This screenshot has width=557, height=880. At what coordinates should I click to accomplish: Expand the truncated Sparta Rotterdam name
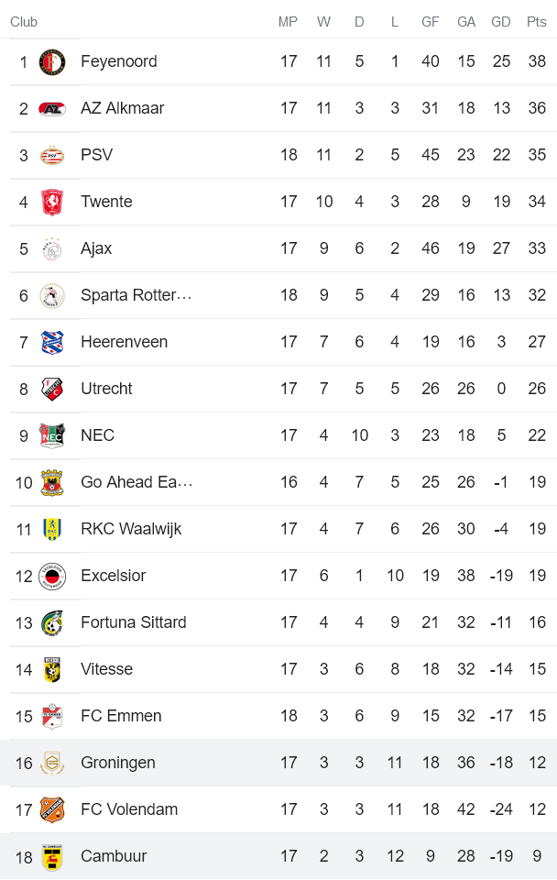137,295
